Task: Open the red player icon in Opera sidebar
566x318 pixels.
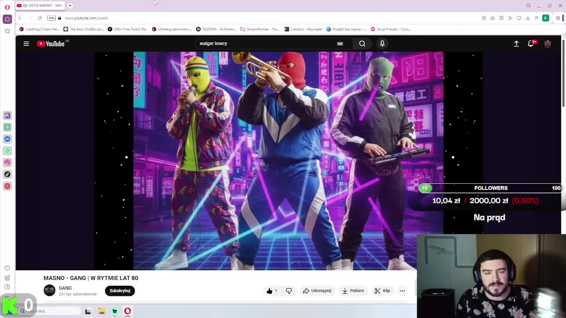Action: coord(7,186)
